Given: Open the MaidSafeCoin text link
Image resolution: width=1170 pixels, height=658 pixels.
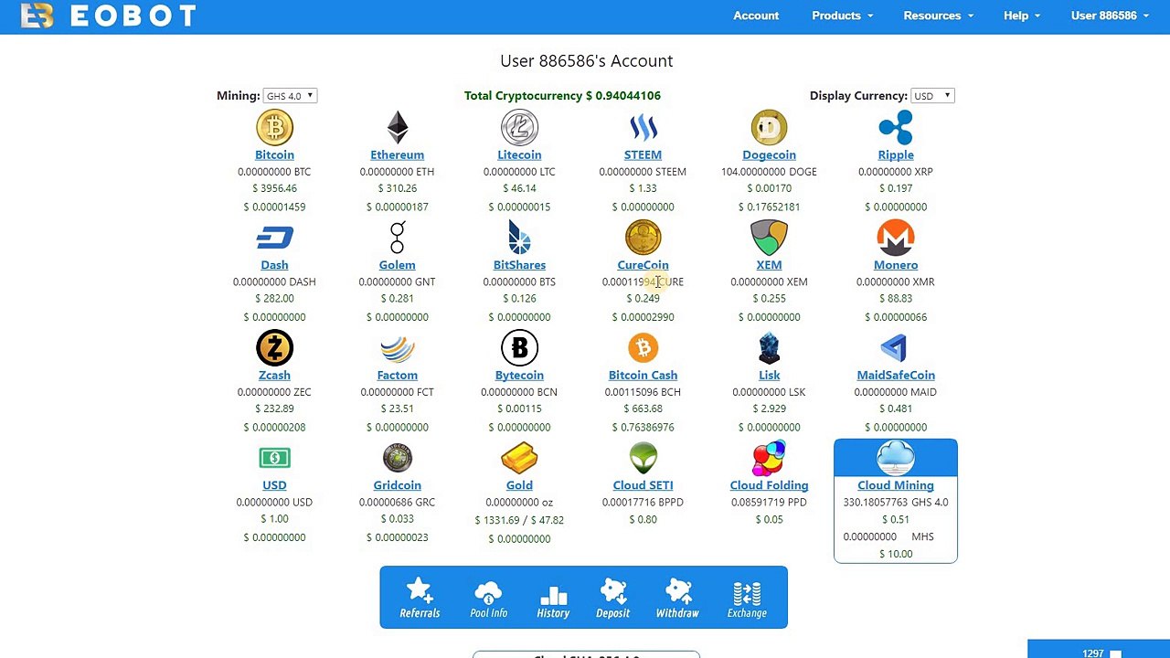Looking at the screenshot, I should 896,376.
